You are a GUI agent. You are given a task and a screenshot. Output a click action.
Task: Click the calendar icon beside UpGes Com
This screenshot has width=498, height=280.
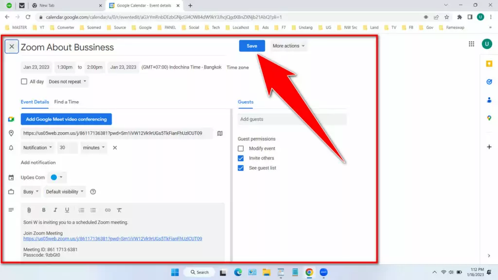coord(11,177)
